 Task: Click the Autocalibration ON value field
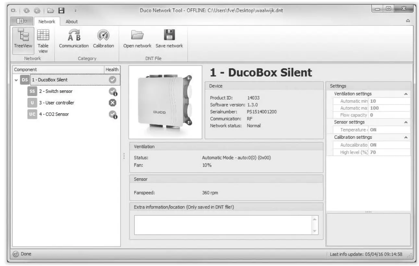tap(389, 145)
